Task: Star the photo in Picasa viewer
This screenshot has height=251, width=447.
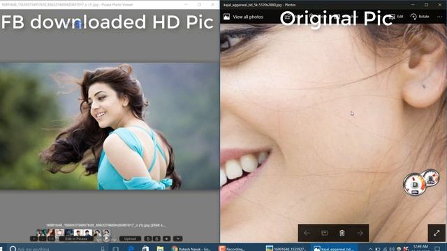Action: point(166,238)
